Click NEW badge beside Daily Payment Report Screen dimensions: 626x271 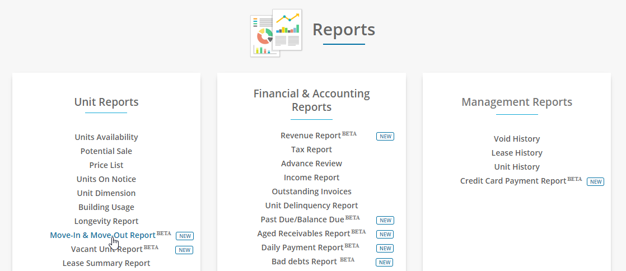(x=385, y=248)
